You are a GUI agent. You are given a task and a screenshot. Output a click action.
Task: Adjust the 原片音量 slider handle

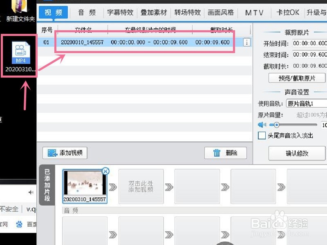(x=277, y=125)
